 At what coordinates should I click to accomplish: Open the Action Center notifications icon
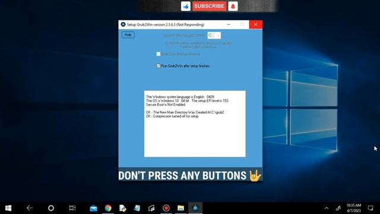pos(370,208)
